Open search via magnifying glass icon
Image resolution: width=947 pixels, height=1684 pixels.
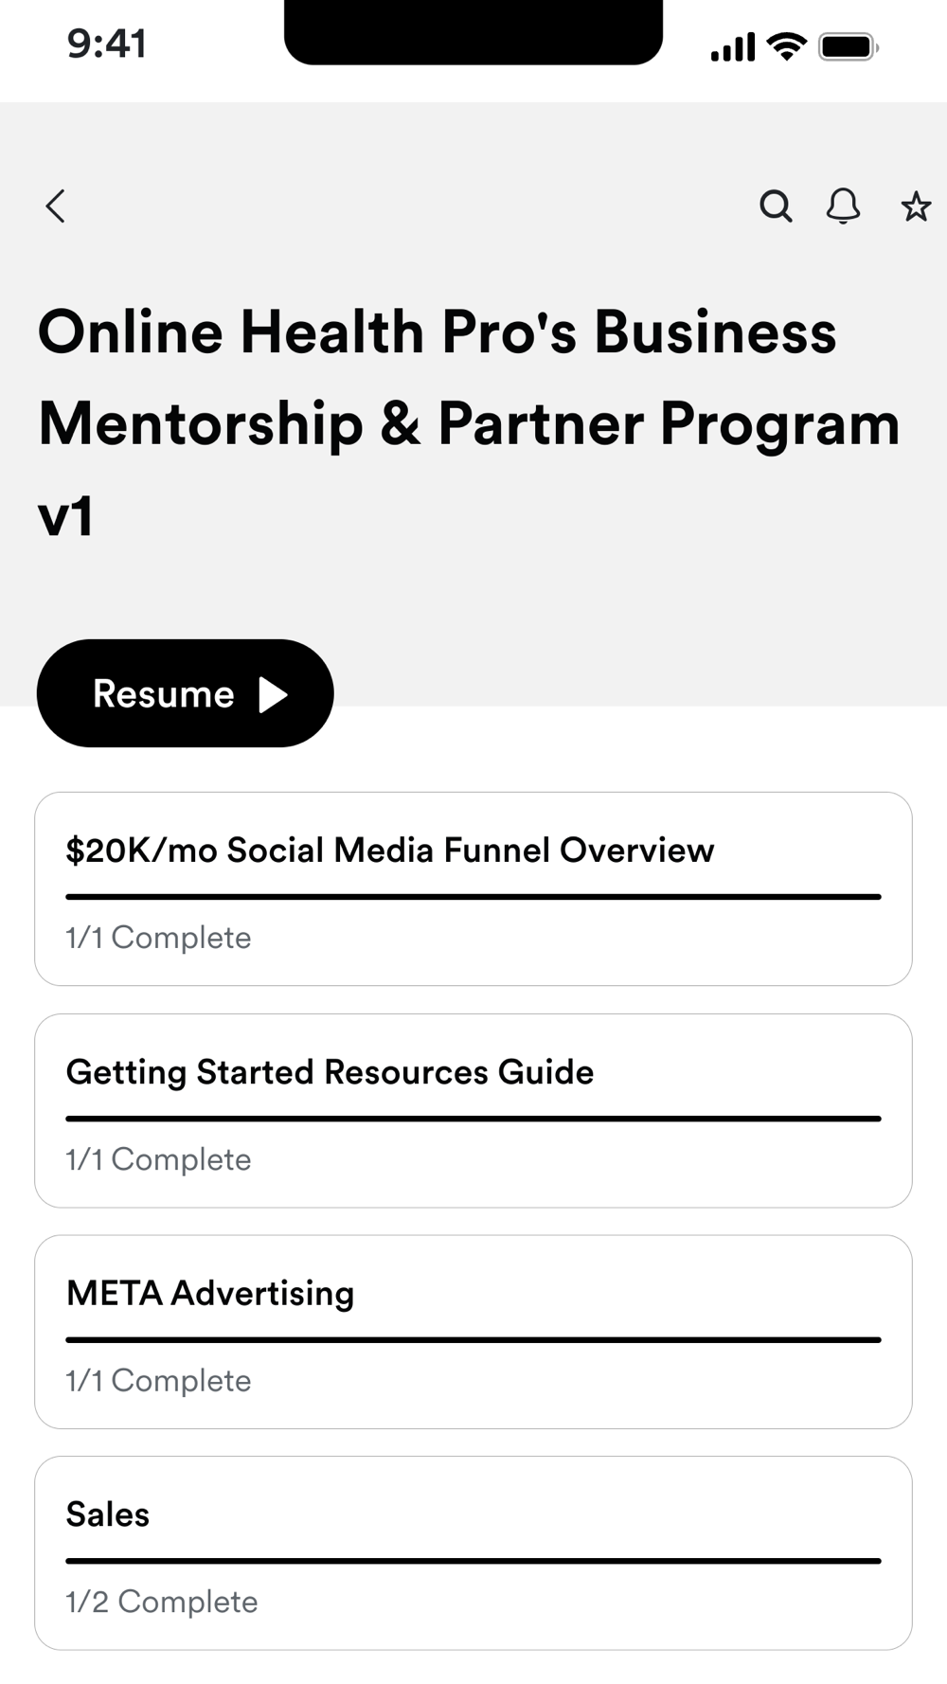[x=776, y=206]
